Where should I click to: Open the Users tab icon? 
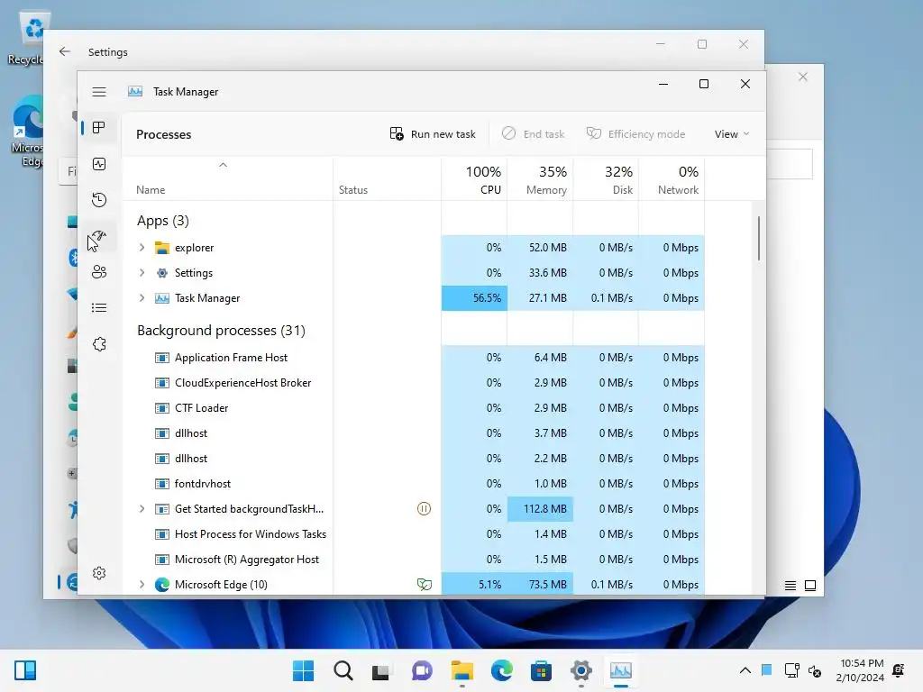click(x=99, y=272)
